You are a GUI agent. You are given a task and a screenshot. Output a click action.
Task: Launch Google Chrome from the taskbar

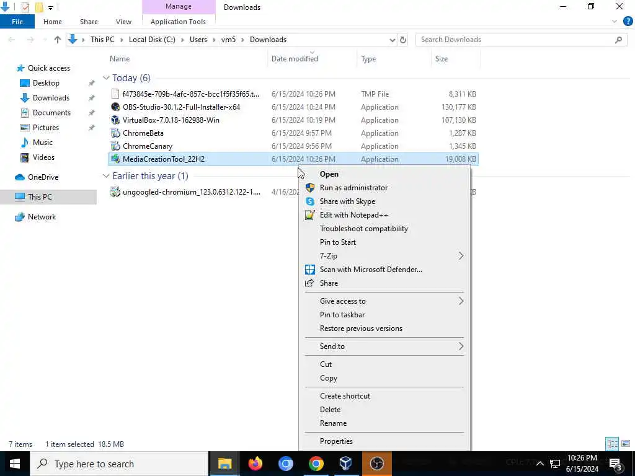coord(316,464)
